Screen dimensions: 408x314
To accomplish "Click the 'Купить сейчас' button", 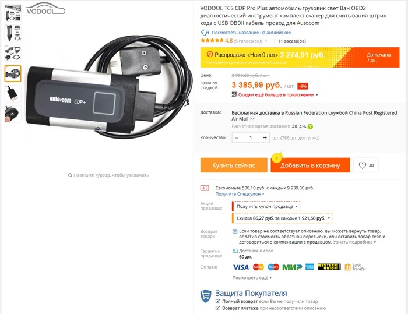I will click(234, 165).
